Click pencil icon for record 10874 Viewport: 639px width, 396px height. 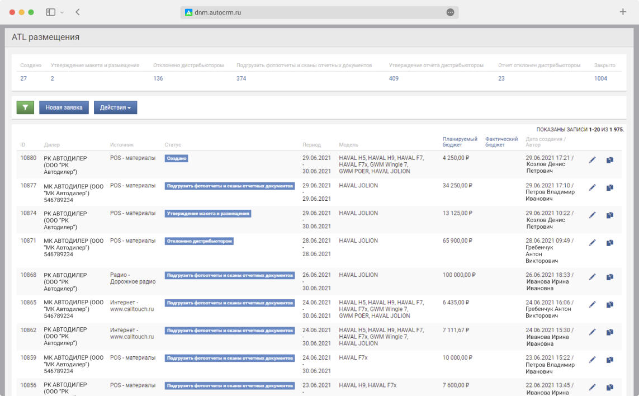click(x=592, y=215)
